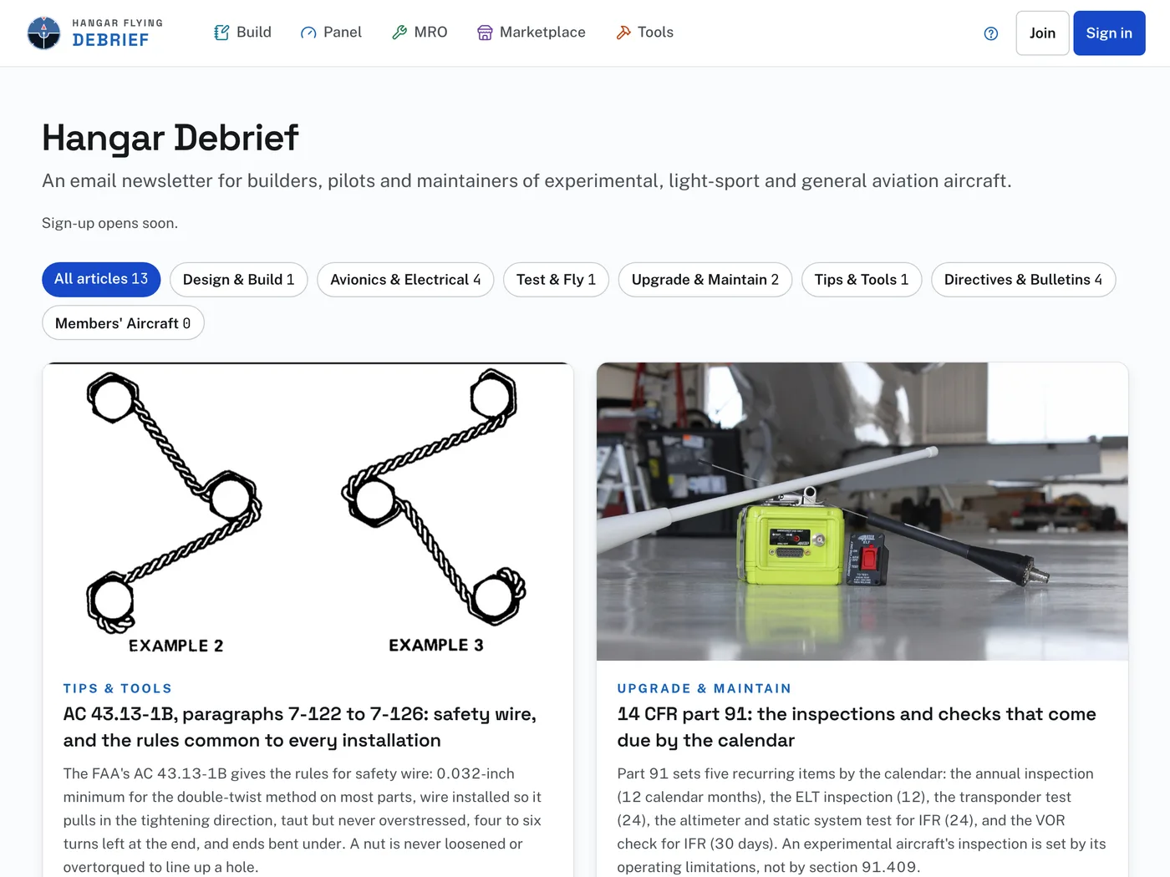Click the Sign in button
The height and width of the screenshot is (877, 1170).
tap(1109, 33)
